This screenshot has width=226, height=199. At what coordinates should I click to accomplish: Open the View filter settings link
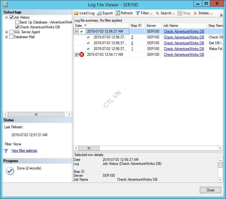24,151
